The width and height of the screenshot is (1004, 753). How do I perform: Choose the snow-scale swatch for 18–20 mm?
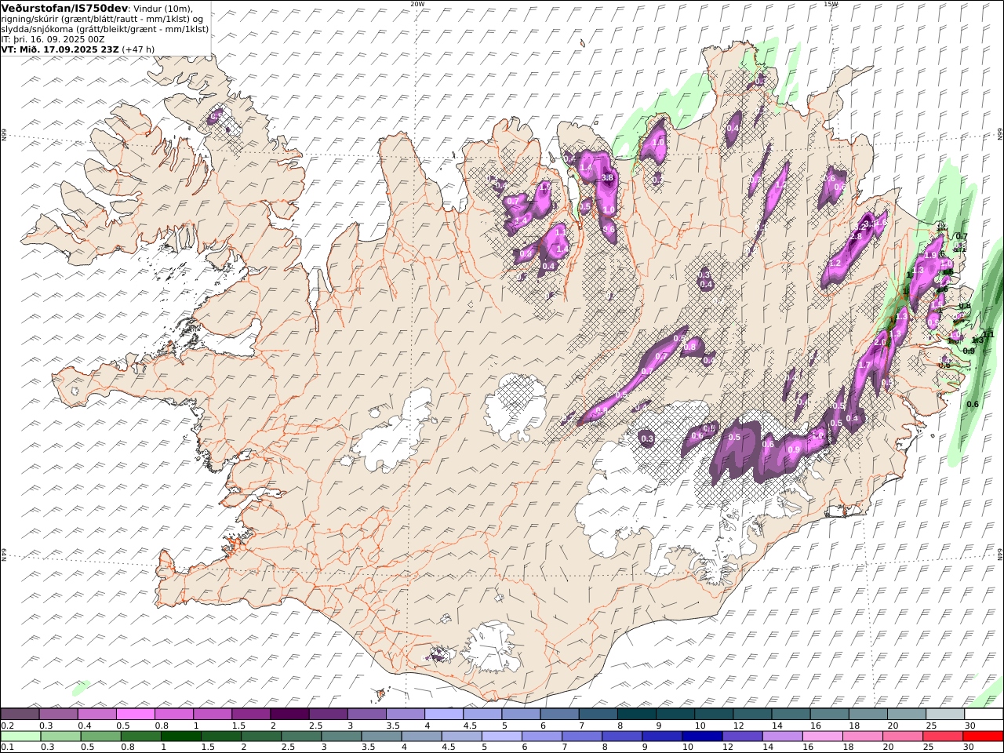pos(868,715)
